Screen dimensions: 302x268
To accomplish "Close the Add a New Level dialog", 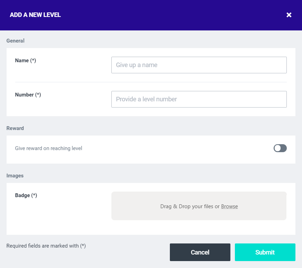I will pyautogui.click(x=289, y=15).
